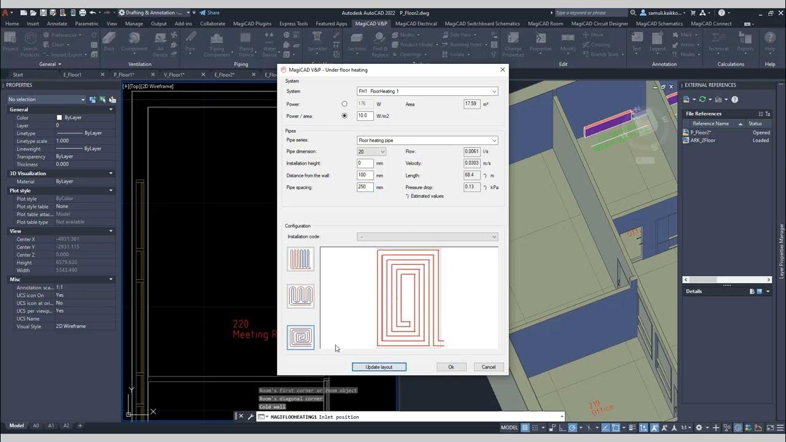Collapse the General section in Properties
This screenshot has height=442, width=786.
[111, 109]
